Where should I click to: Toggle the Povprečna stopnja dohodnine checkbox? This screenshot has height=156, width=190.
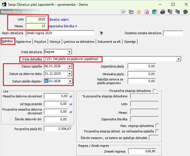155,91
